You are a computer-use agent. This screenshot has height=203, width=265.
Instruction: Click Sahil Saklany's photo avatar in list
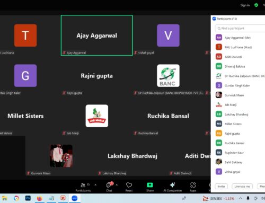(219, 162)
